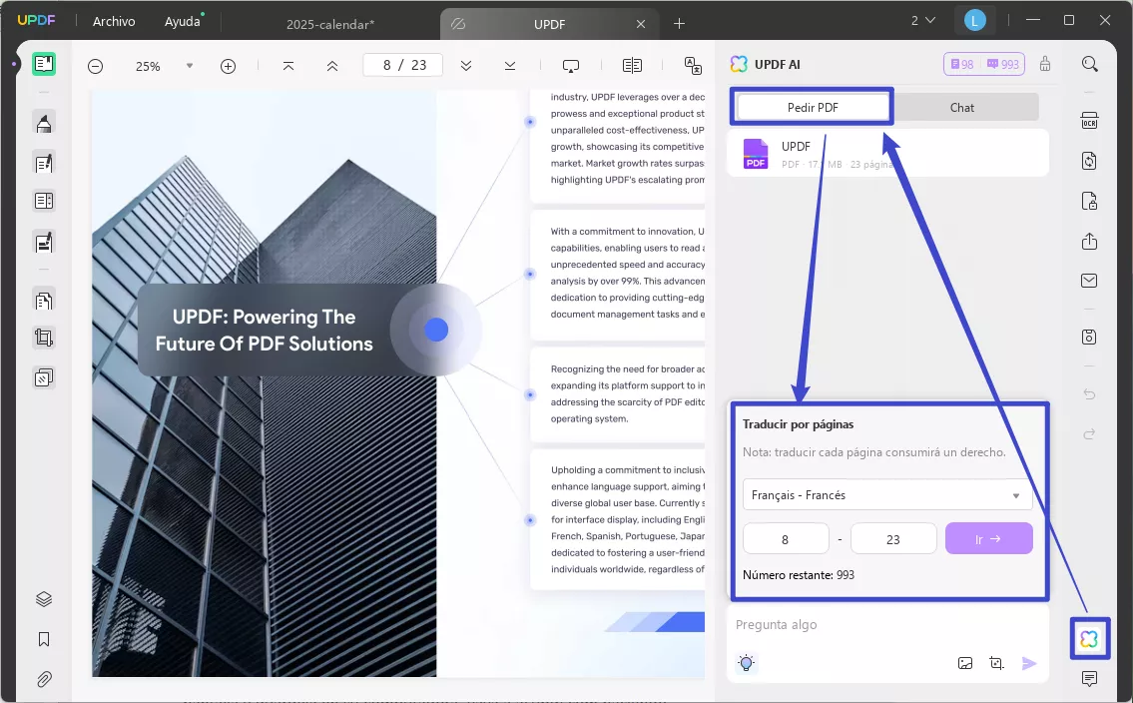Open the fill and sign tool icon
1133x703 pixels.
[43, 242]
